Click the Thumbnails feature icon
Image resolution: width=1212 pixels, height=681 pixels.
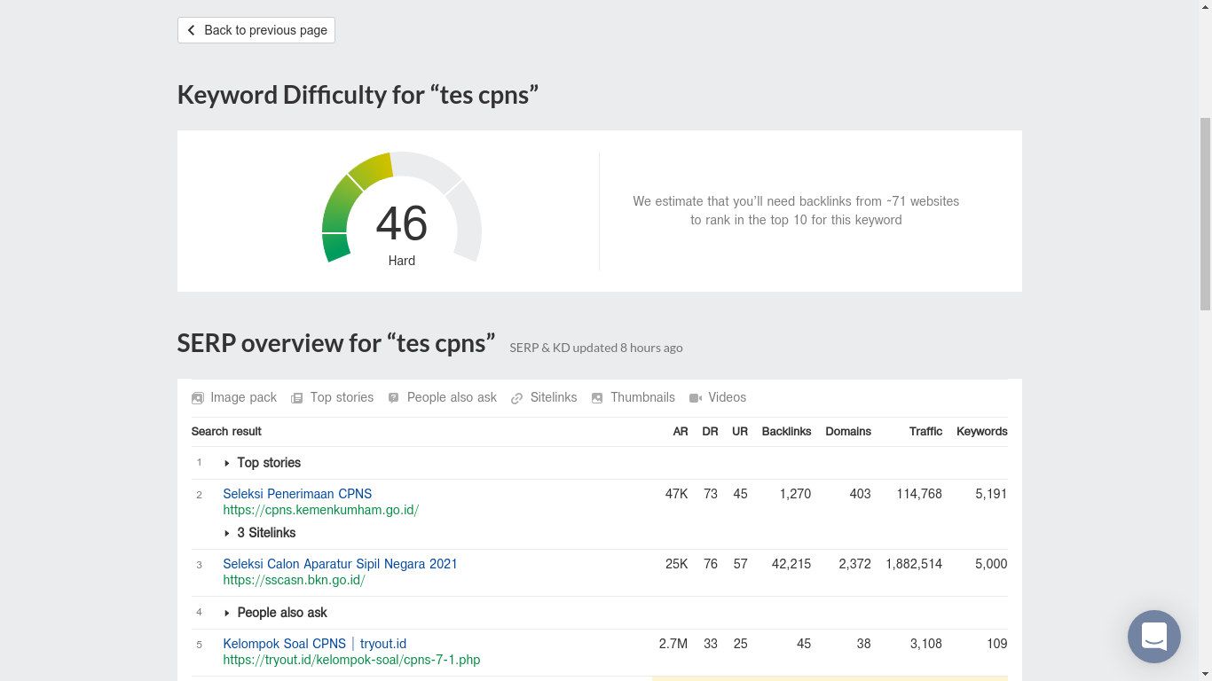597,398
